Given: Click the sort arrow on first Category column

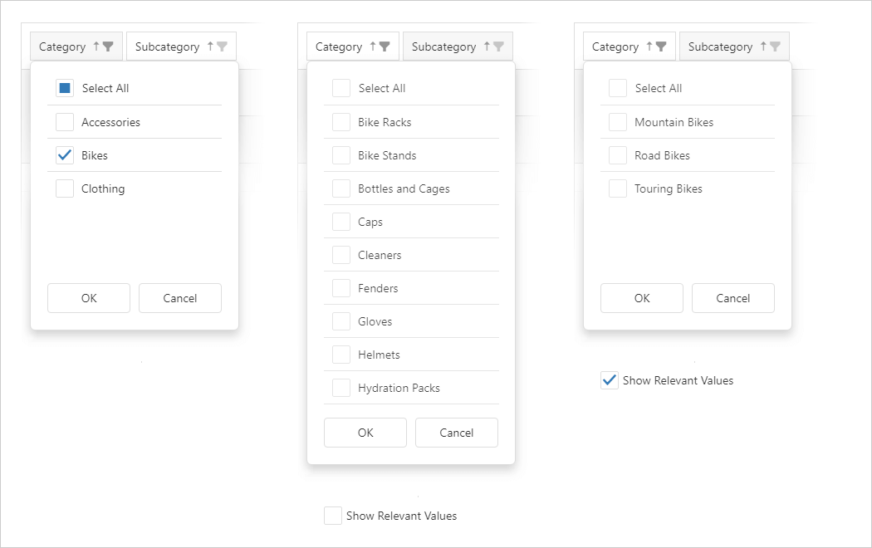Looking at the screenshot, I should [96, 46].
